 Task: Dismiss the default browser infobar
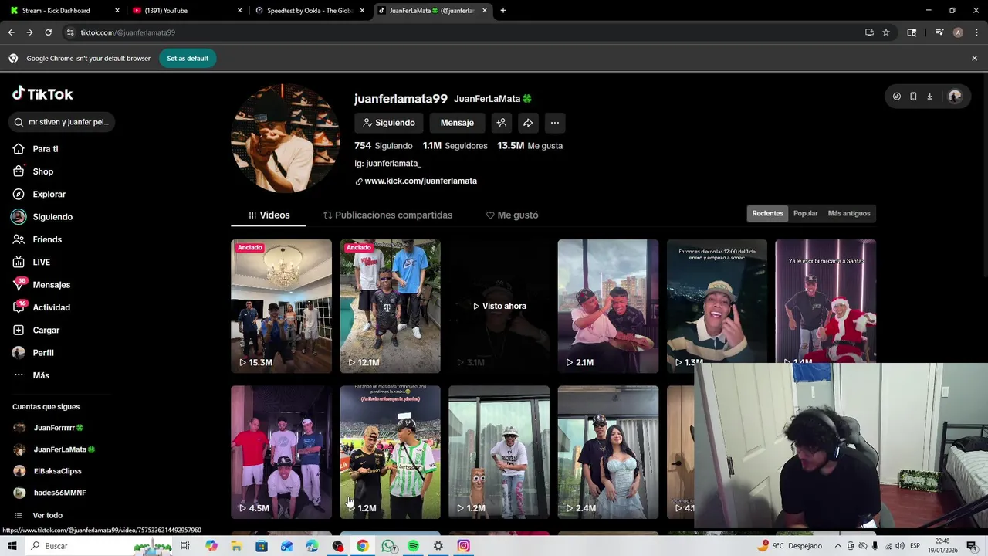(x=974, y=58)
